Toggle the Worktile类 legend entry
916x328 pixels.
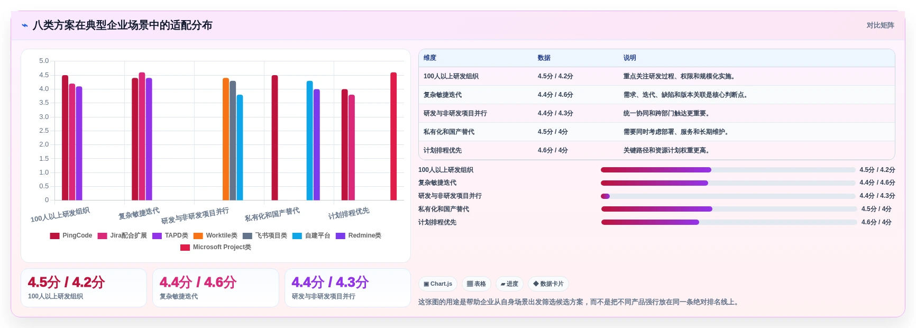[x=215, y=236]
